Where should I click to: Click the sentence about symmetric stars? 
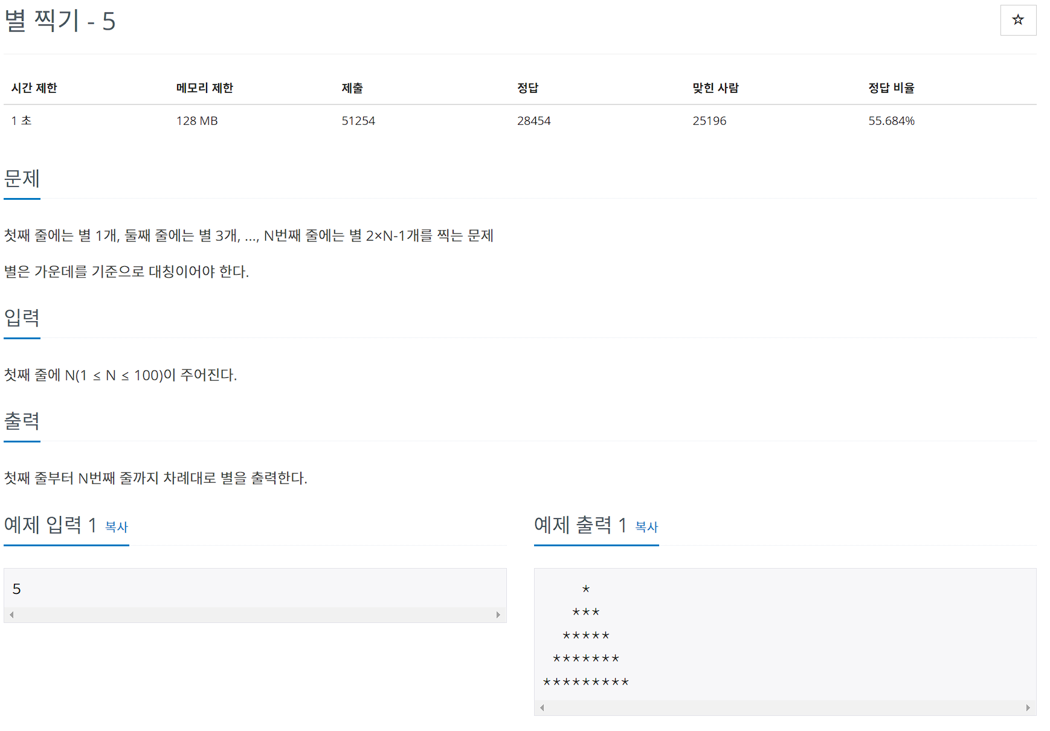point(127,272)
